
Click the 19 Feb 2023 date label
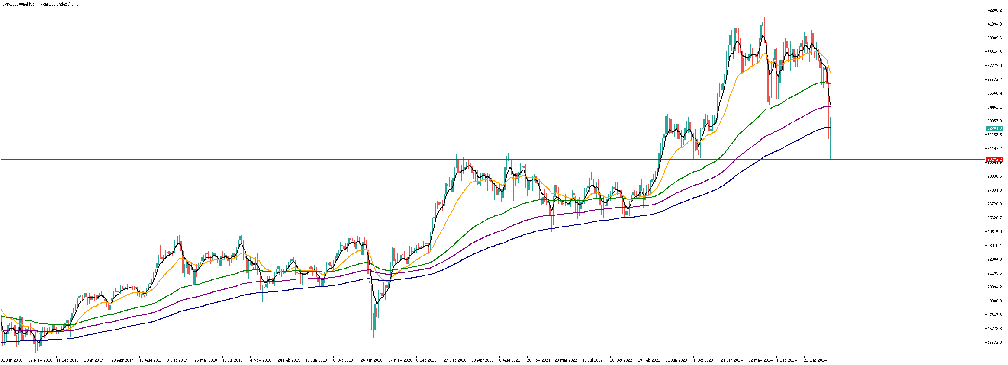coord(649,360)
